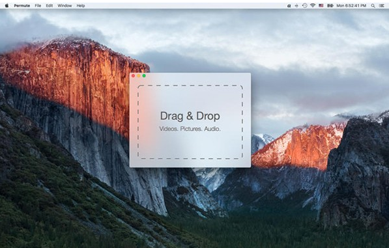Minimize Permute window with yellow button
Viewport: 389px width, 248px height.
click(139, 76)
